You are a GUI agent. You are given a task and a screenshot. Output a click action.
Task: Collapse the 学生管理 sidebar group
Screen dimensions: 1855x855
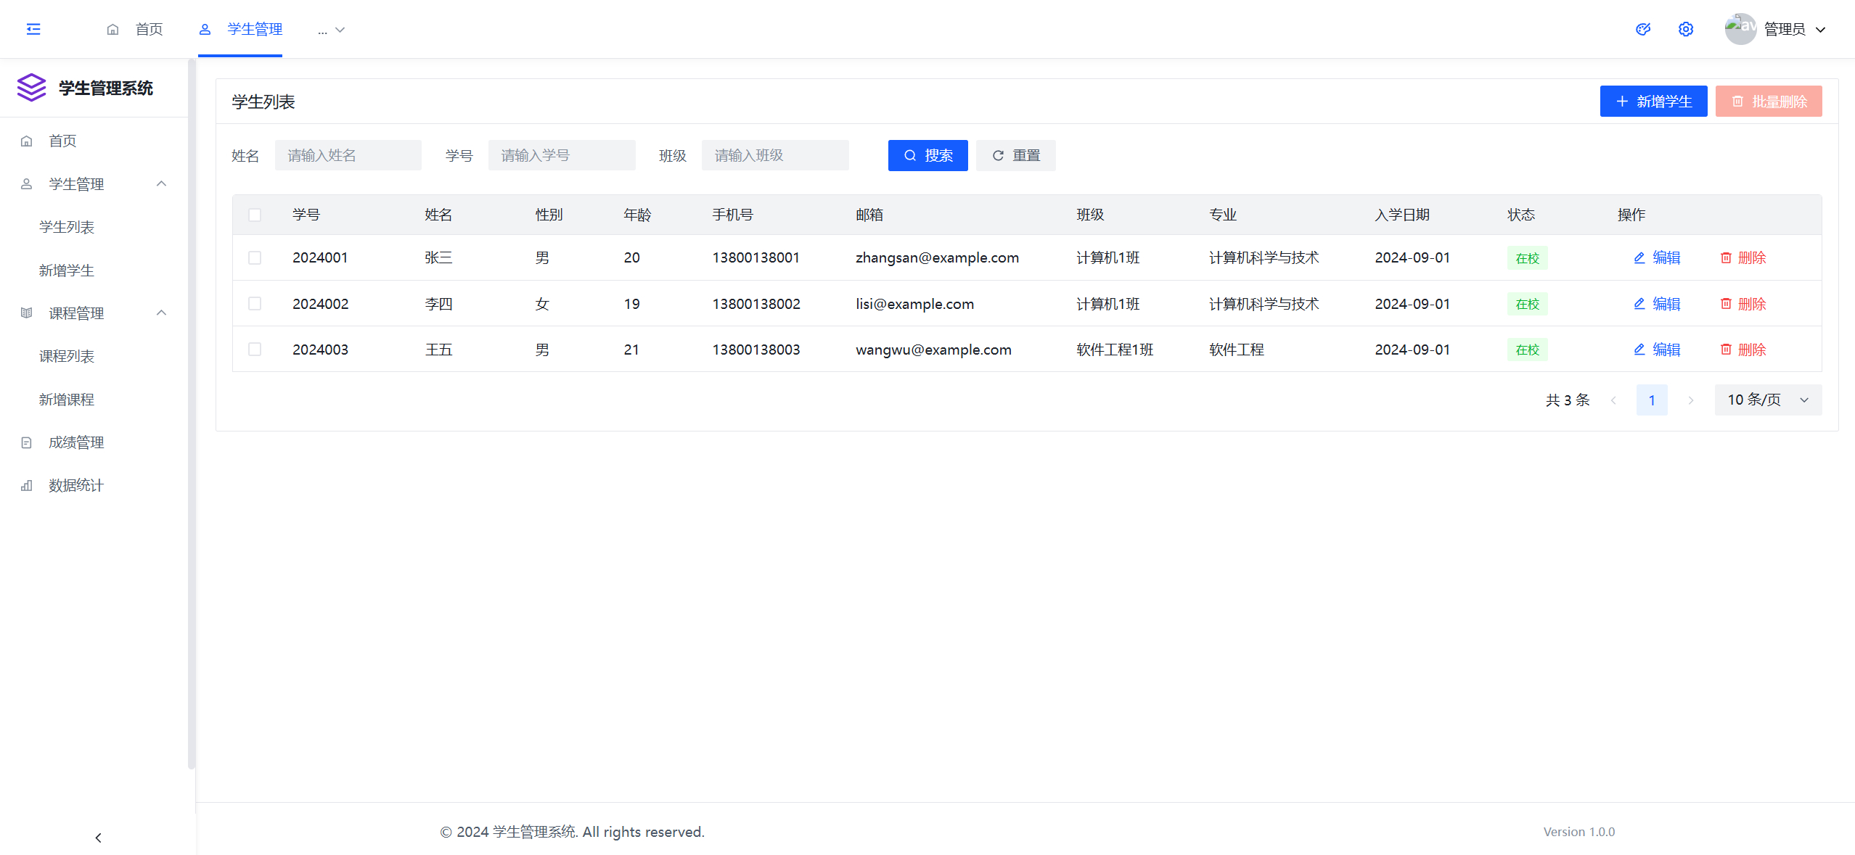pyautogui.click(x=162, y=183)
